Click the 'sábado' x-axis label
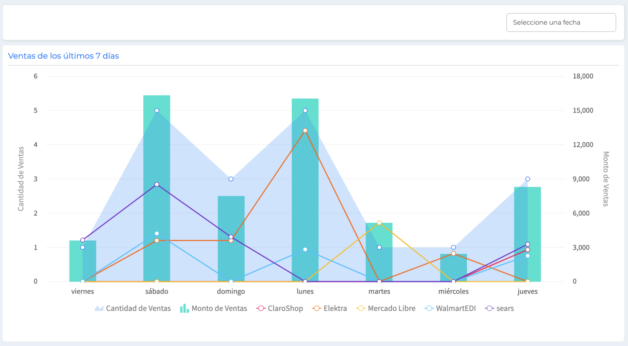Viewport: 628px width, 346px height. (x=157, y=291)
